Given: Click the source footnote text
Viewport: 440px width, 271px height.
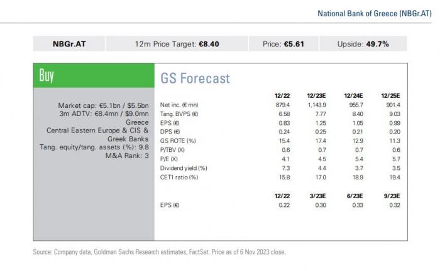Looking at the screenshot, I should pos(160,252).
